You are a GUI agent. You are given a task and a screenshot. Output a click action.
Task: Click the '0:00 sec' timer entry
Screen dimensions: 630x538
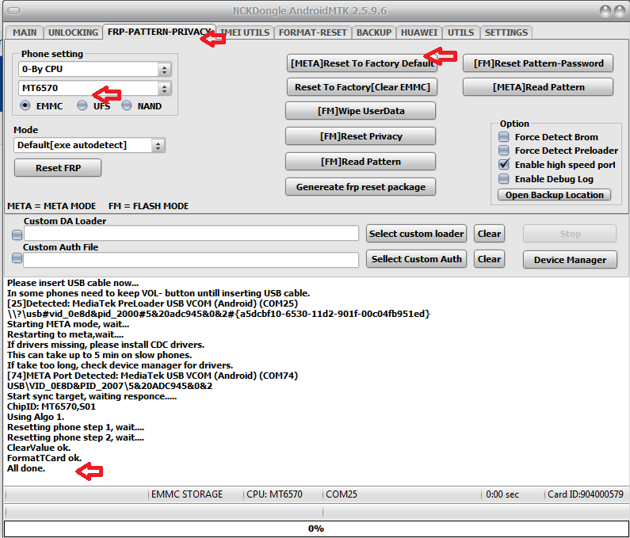pyautogui.click(x=502, y=494)
